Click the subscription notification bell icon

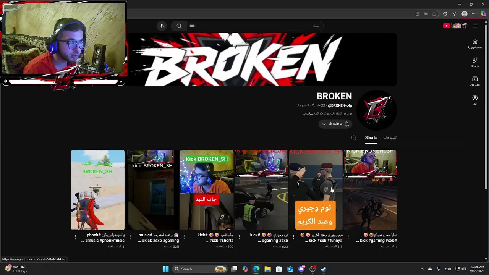click(x=347, y=124)
